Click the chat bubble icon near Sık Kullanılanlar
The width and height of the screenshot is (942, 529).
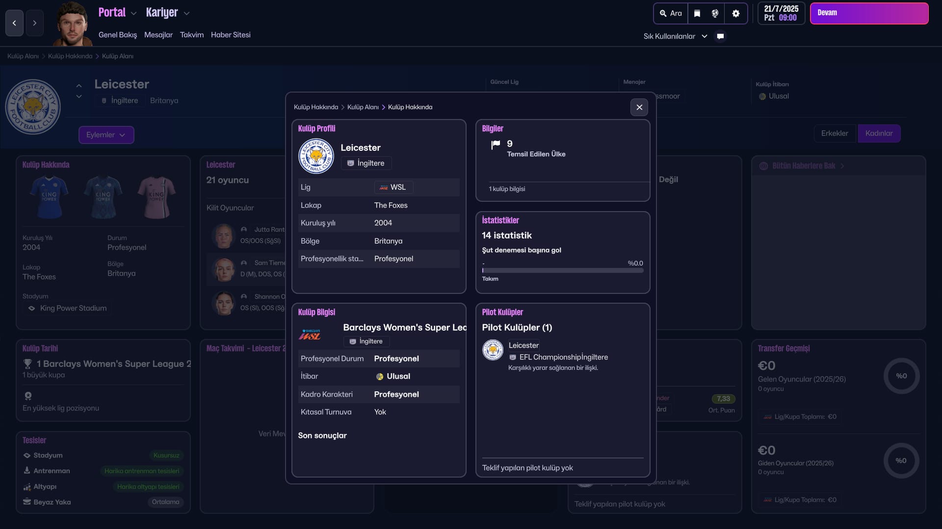click(x=720, y=36)
